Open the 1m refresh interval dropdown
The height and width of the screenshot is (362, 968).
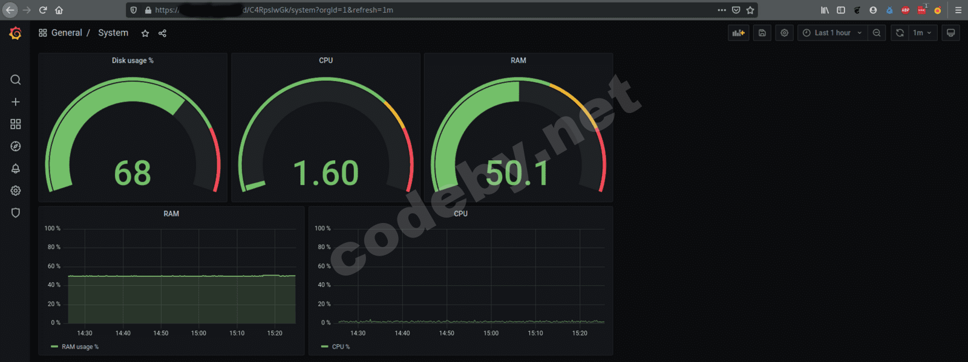(x=923, y=33)
